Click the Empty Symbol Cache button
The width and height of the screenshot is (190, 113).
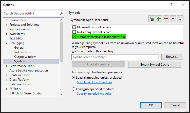point(155,65)
